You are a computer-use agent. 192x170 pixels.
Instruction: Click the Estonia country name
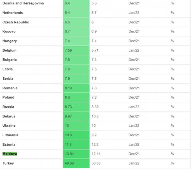[x=9, y=144]
